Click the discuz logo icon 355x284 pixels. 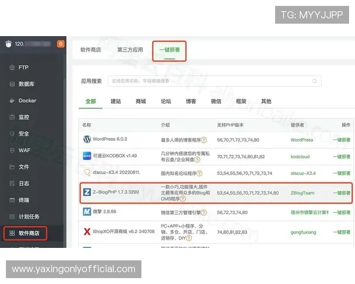pyautogui.click(x=87, y=173)
